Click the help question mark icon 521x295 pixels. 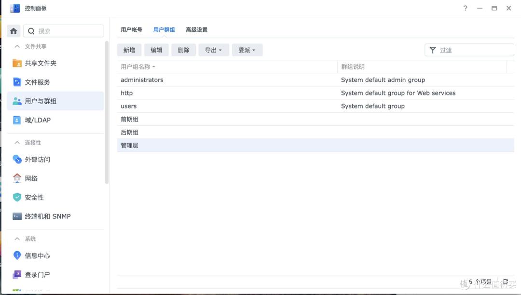point(465,8)
